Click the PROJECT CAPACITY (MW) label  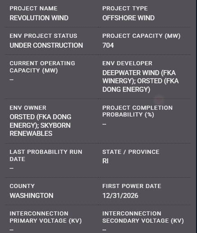click(x=141, y=36)
